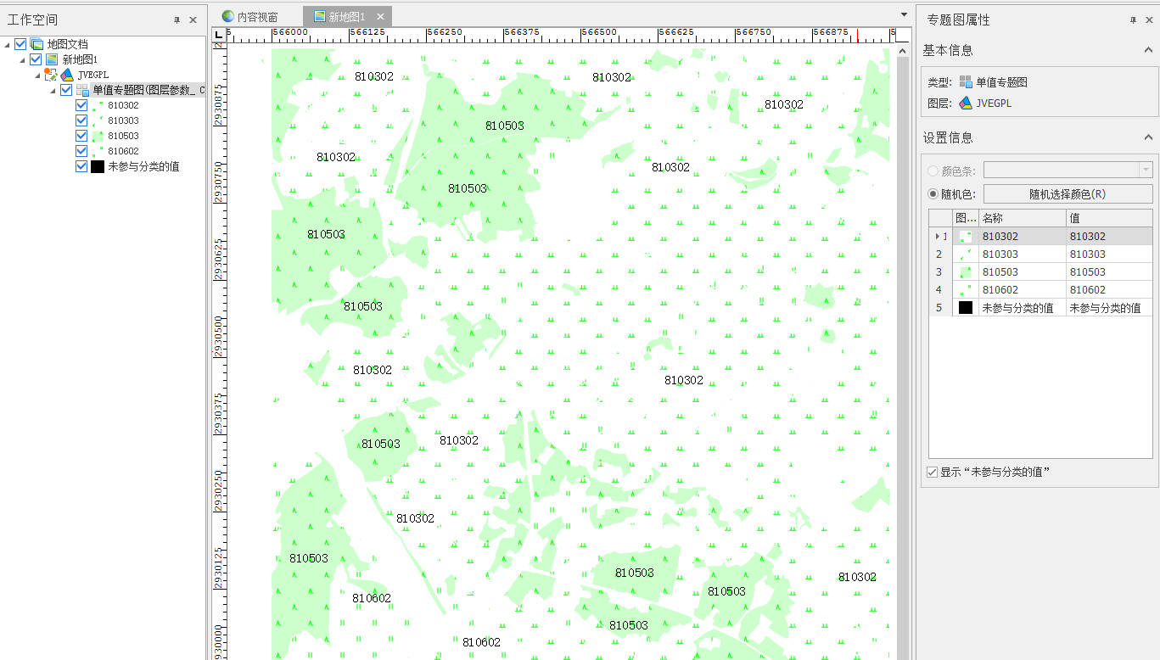
Task: Collapse the settings info section
Action: (1148, 137)
